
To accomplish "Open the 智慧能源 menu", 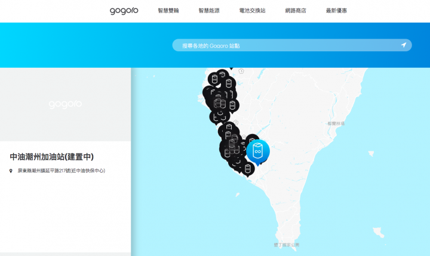I will tap(209, 11).
